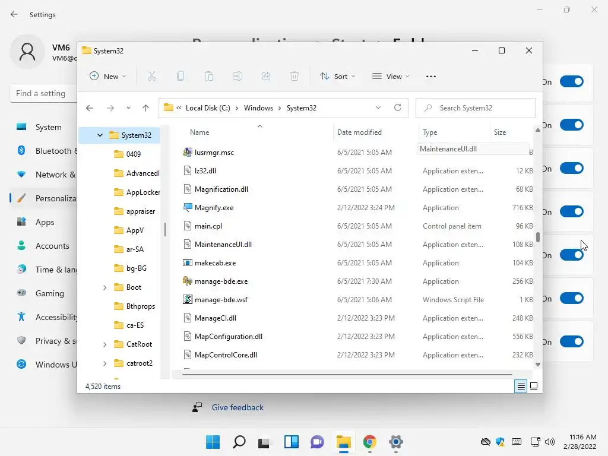The width and height of the screenshot is (608, 456).
Task: Turn off the second Settings folder toggle
Action: point(572,125)
